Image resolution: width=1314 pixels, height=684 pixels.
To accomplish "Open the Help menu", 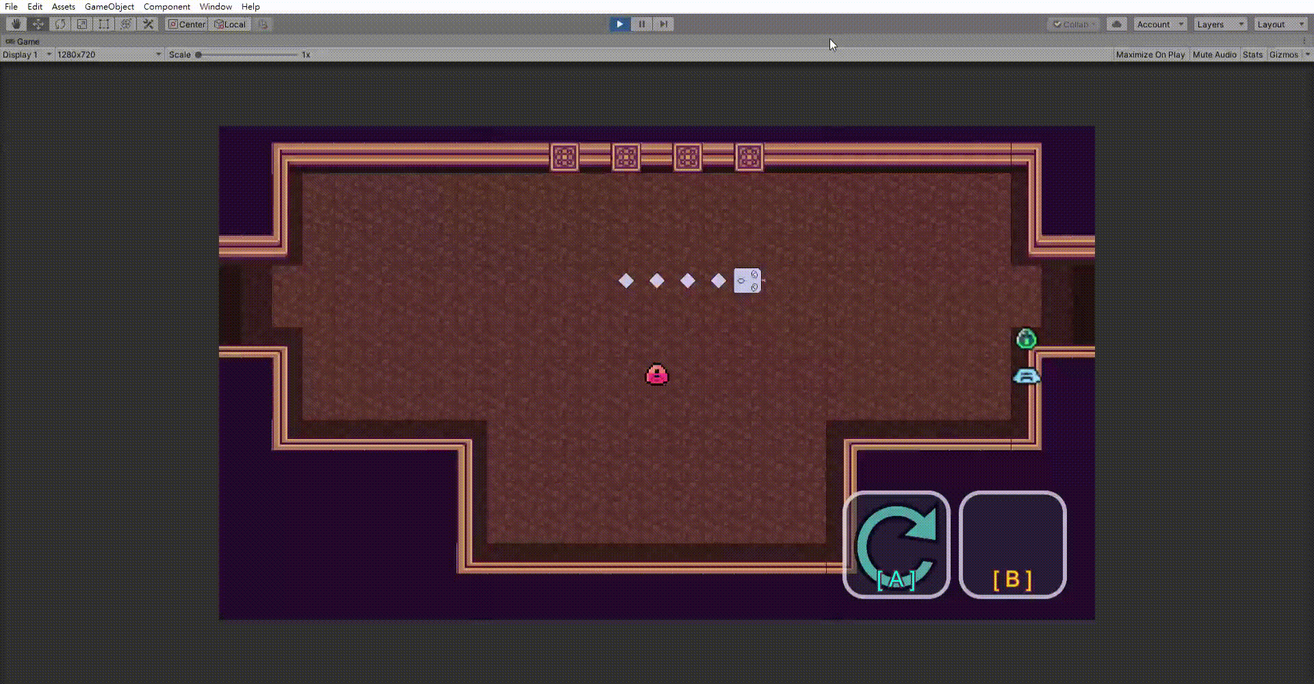I will tap(250, 6).
